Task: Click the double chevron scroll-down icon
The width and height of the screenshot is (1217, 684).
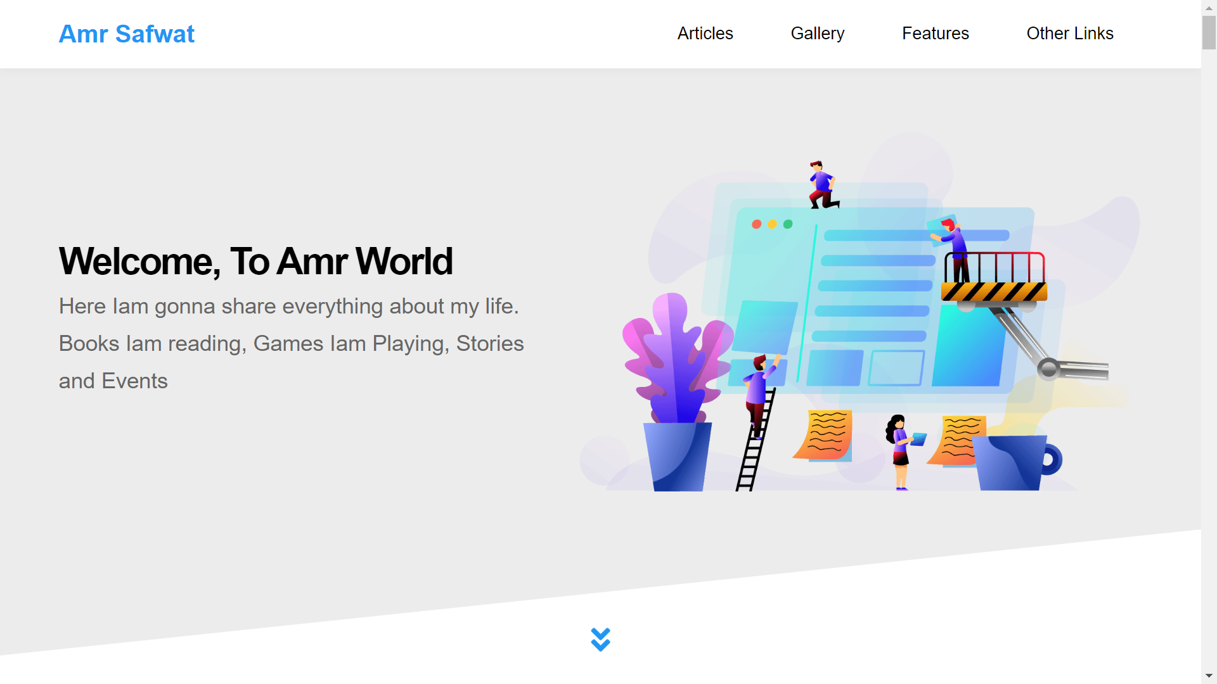Action: [600, 640]
